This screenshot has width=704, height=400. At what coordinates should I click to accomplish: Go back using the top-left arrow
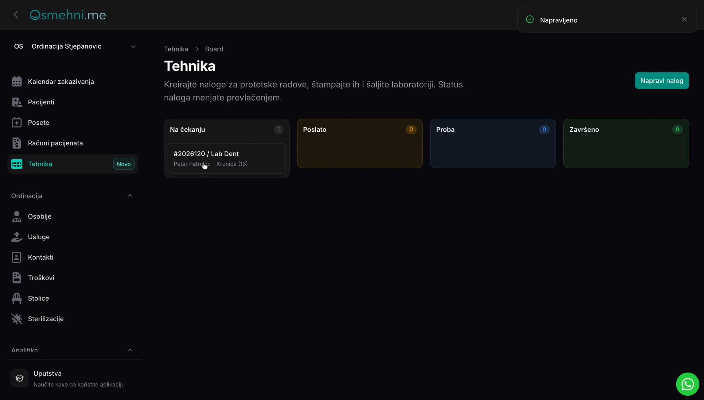click(x=16, y=15)
